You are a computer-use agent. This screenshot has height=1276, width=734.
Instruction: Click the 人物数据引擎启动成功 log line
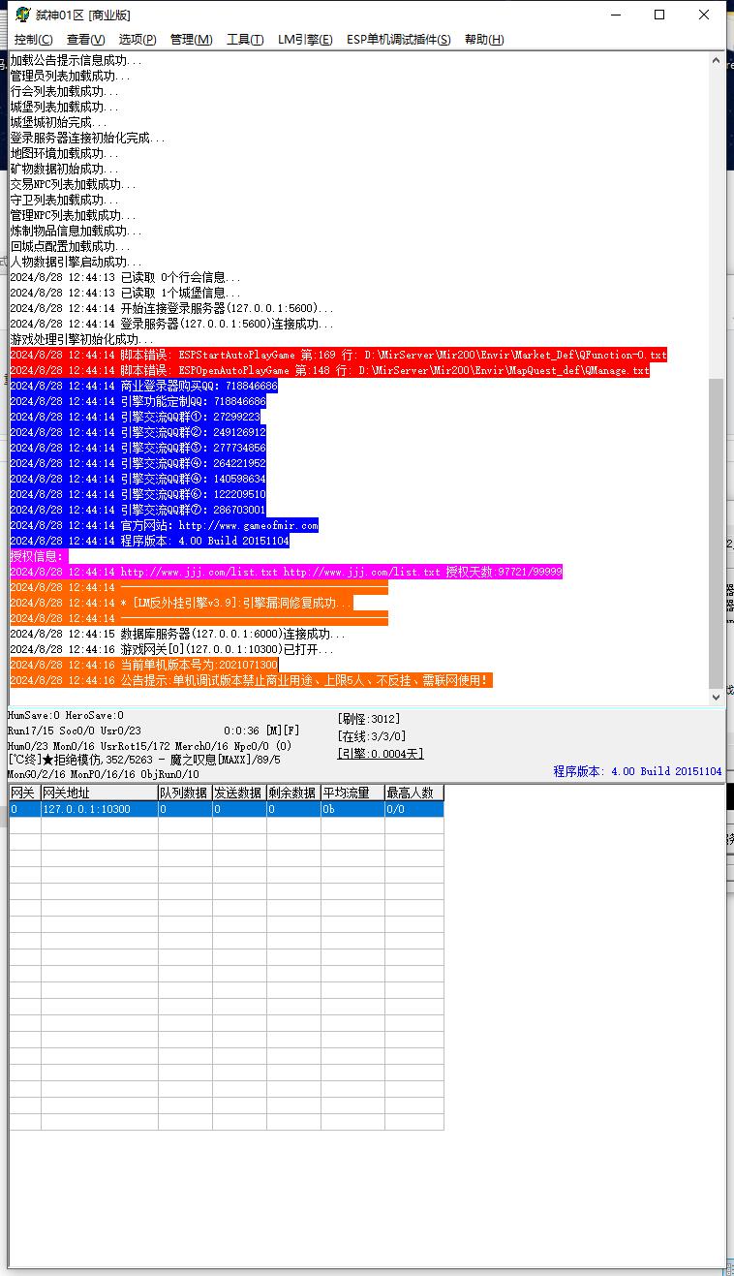[x=76, y=262]
